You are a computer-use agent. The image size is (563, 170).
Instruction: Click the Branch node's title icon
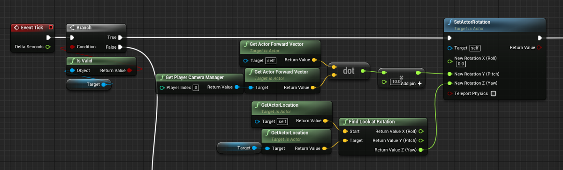(x=73, y=28)
